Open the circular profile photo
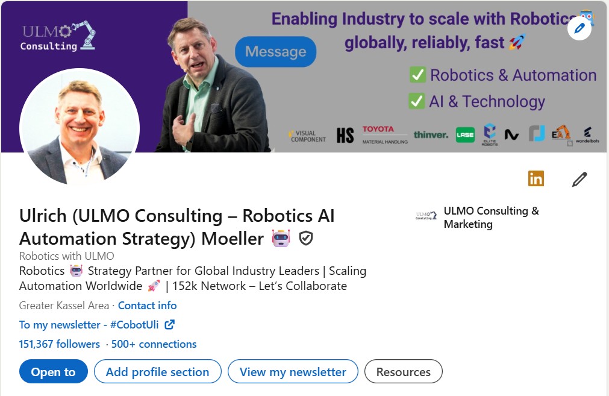Screen dimensions: 609x396 80,127
